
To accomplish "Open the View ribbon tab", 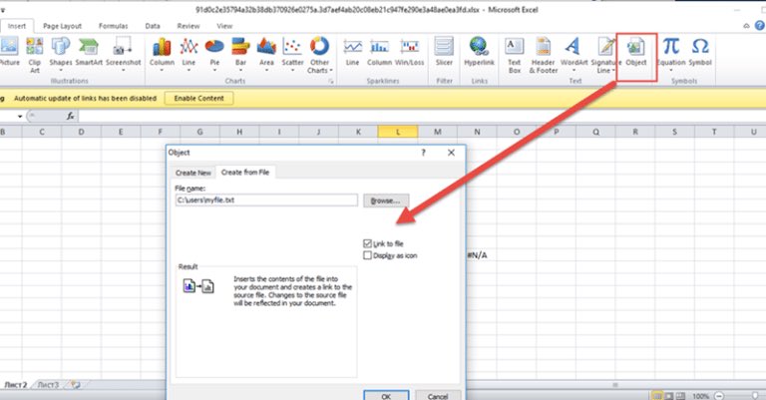I will 224,26.
